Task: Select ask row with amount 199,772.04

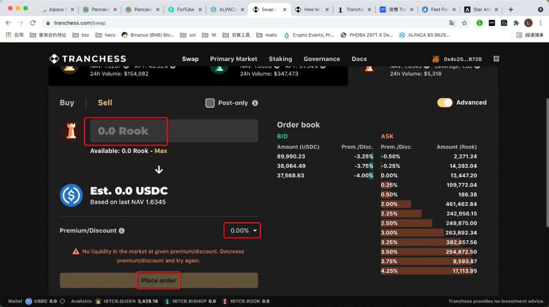Action: (x=429, y=185)
